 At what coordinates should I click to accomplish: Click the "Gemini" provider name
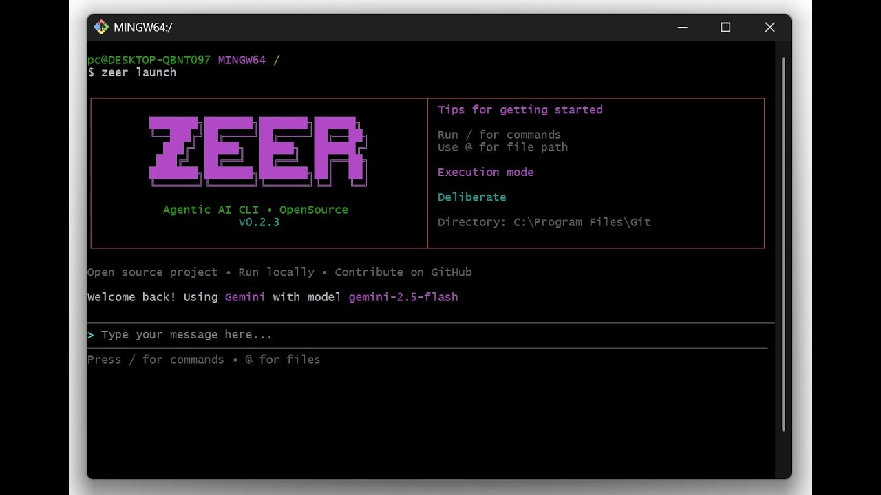click(245, 297)
